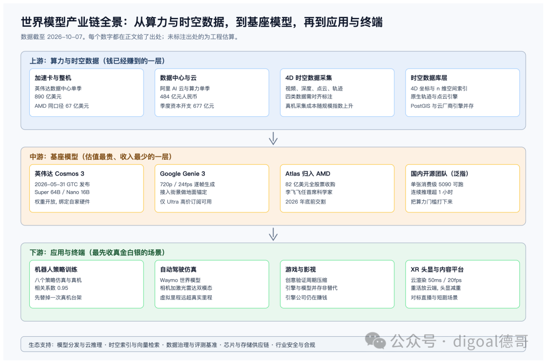
Task: Select the card title "机器人策略训练"
Action: tap(56, 269)
